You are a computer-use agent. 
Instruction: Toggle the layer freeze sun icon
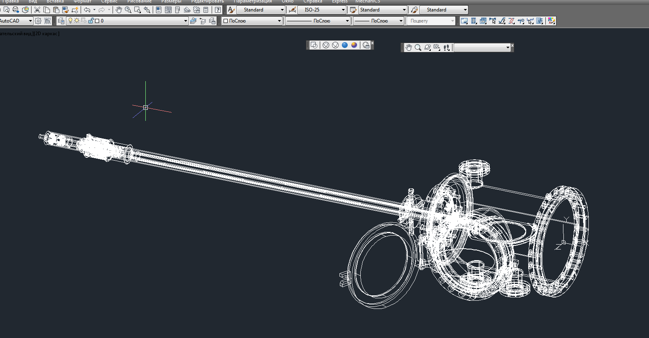coord(77,20)
